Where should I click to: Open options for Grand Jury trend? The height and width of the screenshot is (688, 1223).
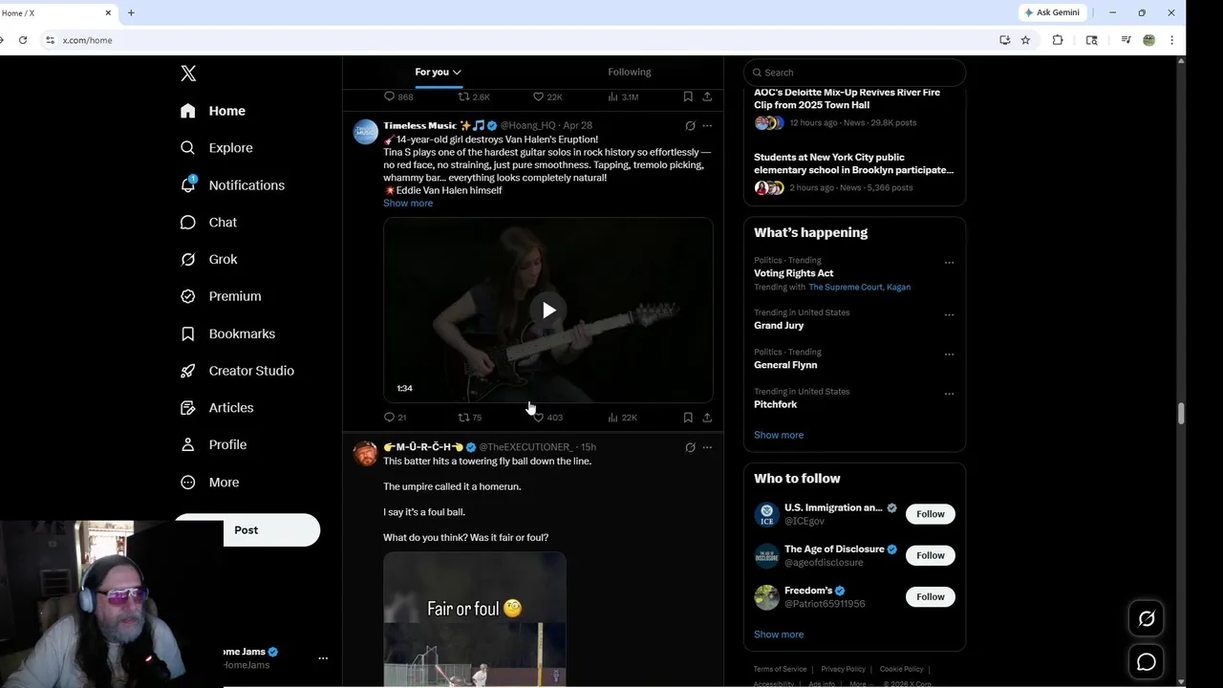coord(949,314)
